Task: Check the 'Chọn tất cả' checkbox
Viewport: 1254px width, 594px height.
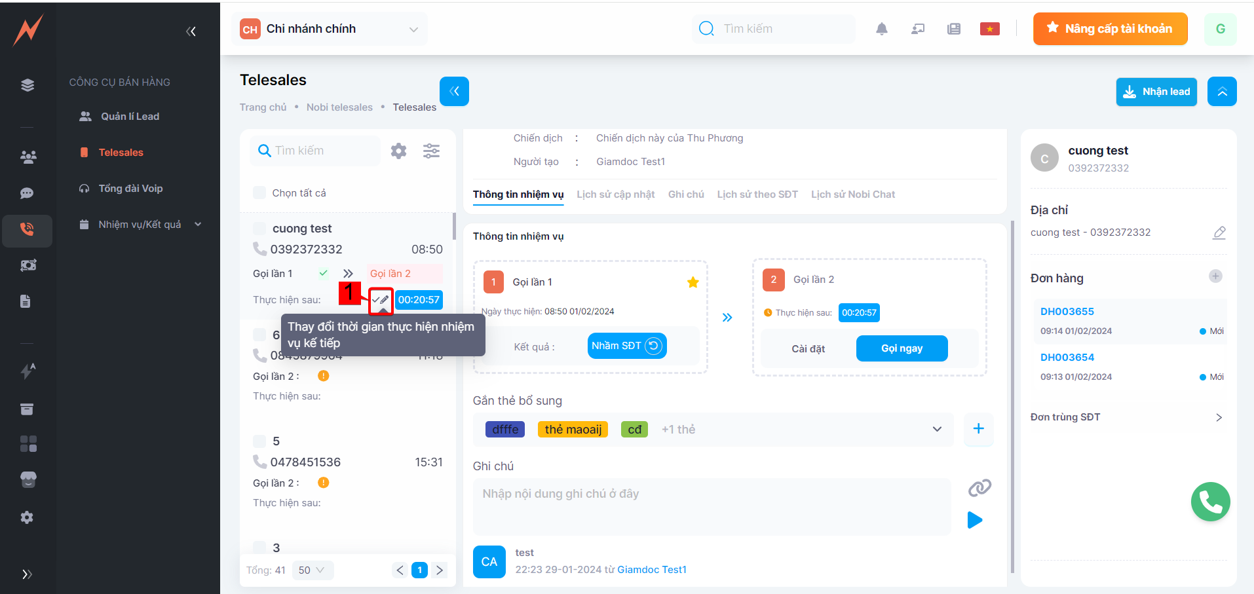Action: [x=259, y=193]
